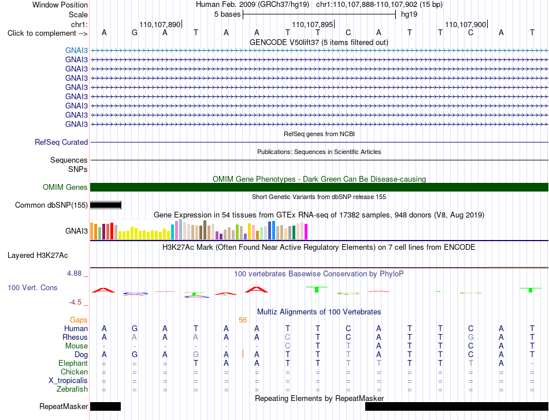
Task: Click the OMIM Genes label
Action: [65, 187]
